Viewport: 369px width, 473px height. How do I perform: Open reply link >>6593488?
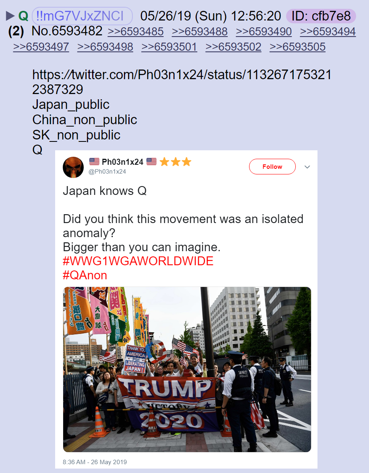click(x=200, y=32)
